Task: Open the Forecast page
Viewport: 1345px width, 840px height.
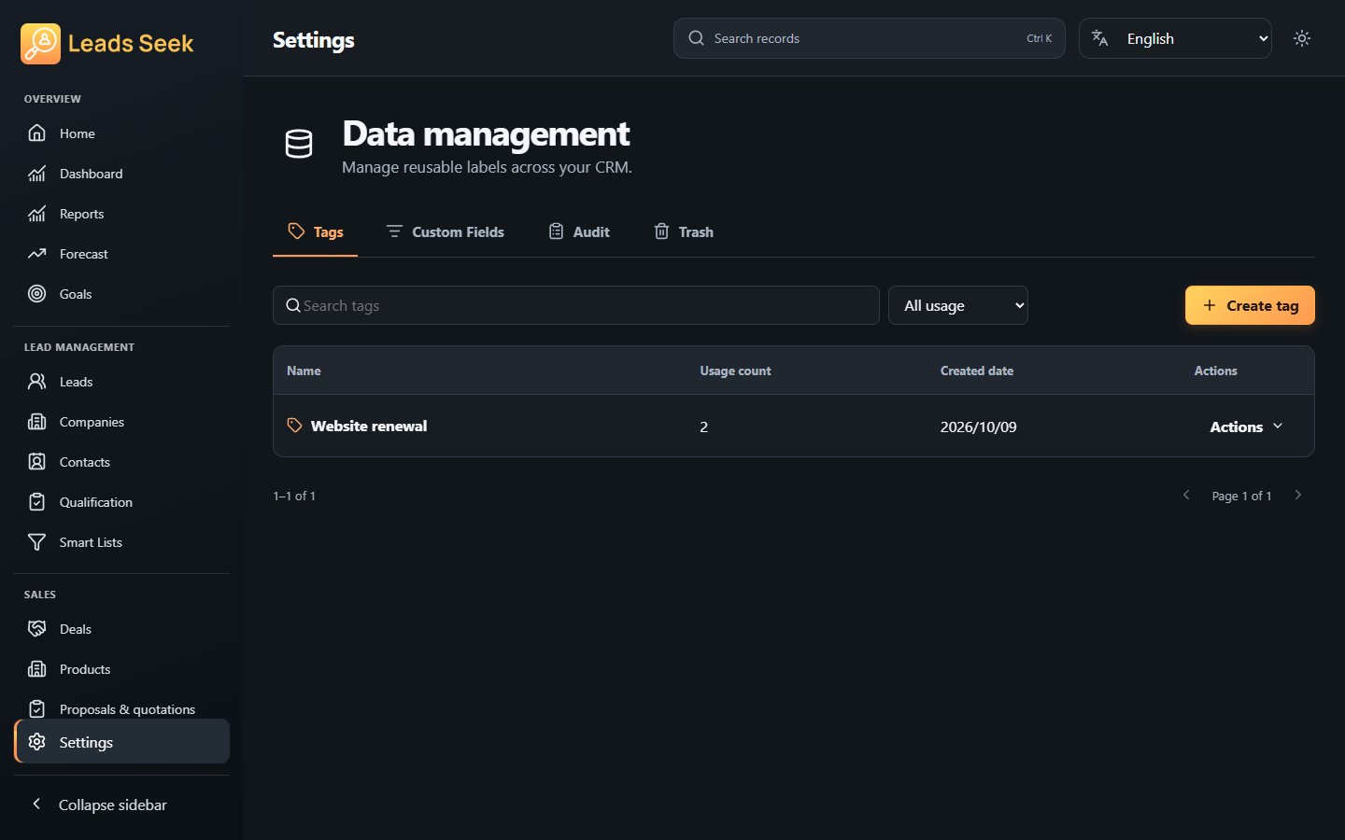Action: [121, 254]
